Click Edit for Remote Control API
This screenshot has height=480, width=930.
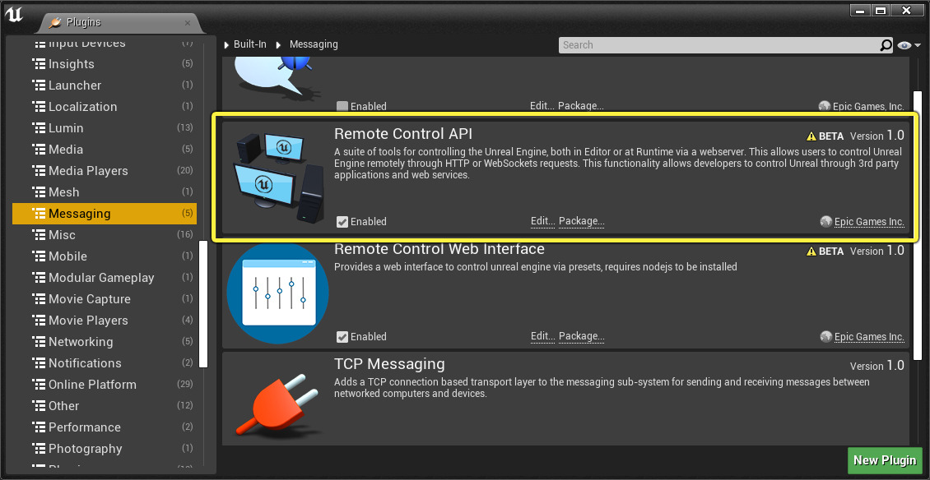pos(542,221)
